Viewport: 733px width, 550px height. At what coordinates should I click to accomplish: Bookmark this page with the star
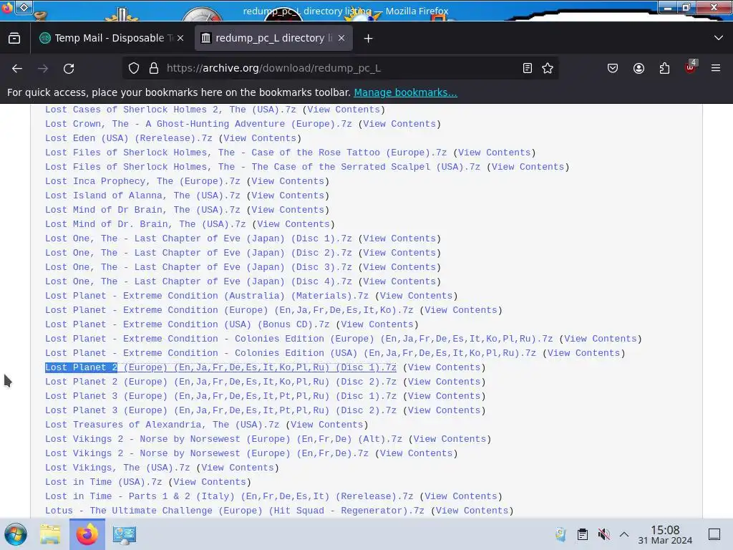(548, 68)
